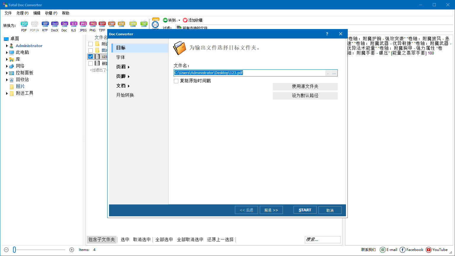Viewport: 455px width, 256px height.
Task: Check the 附送 folder checkbox
Action: [x=91, y=44]
